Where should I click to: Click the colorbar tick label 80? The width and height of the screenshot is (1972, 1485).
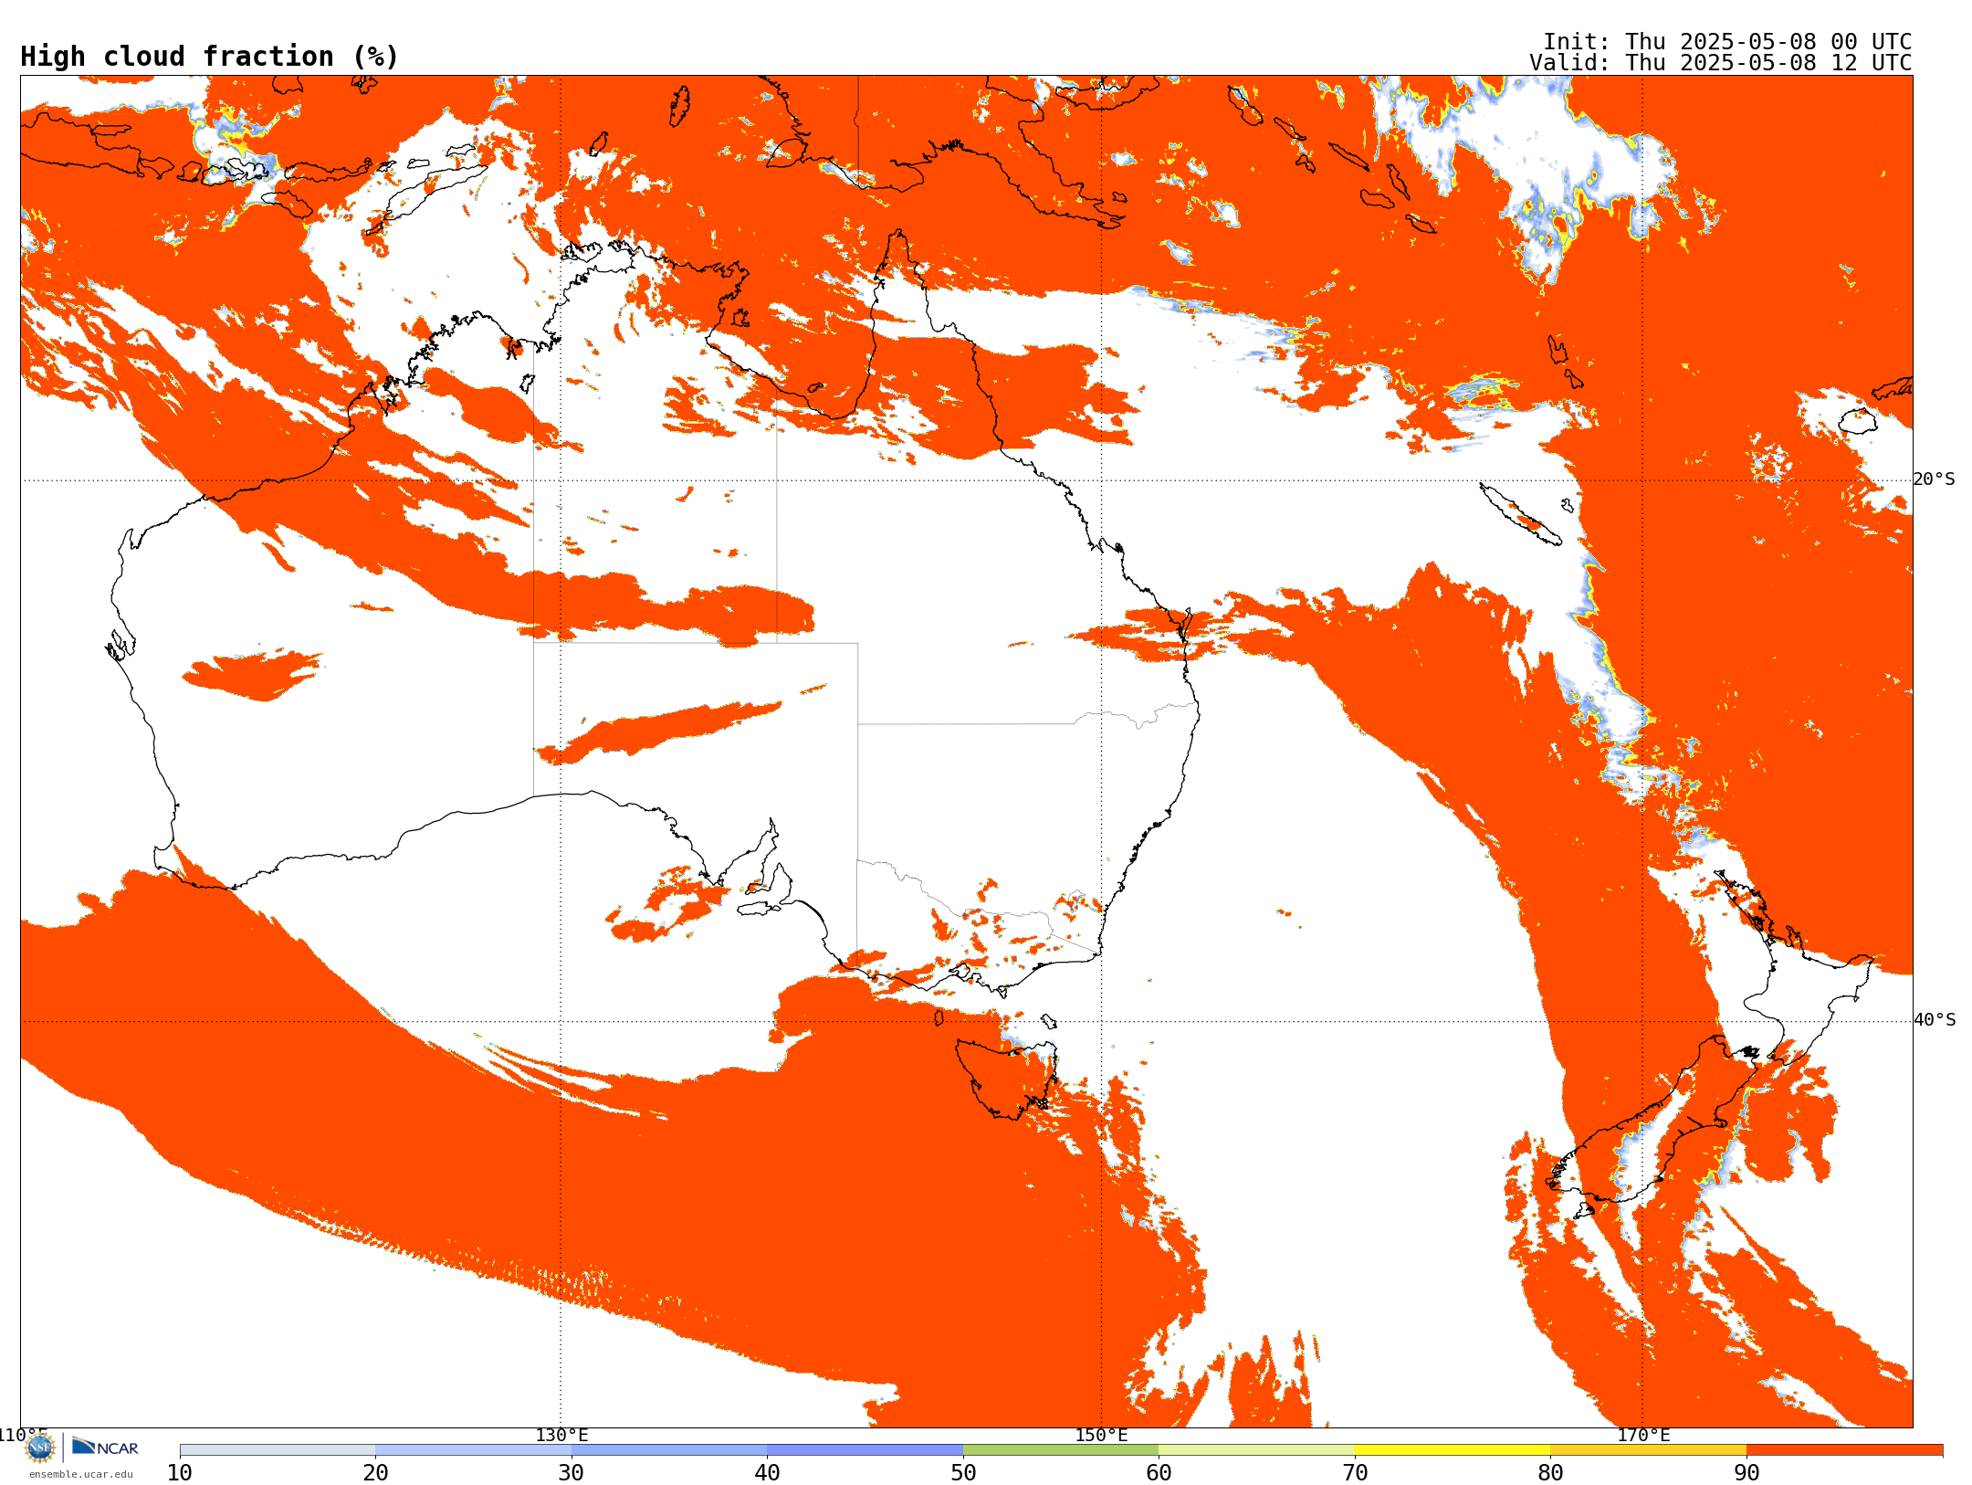click(1550, 1472)
